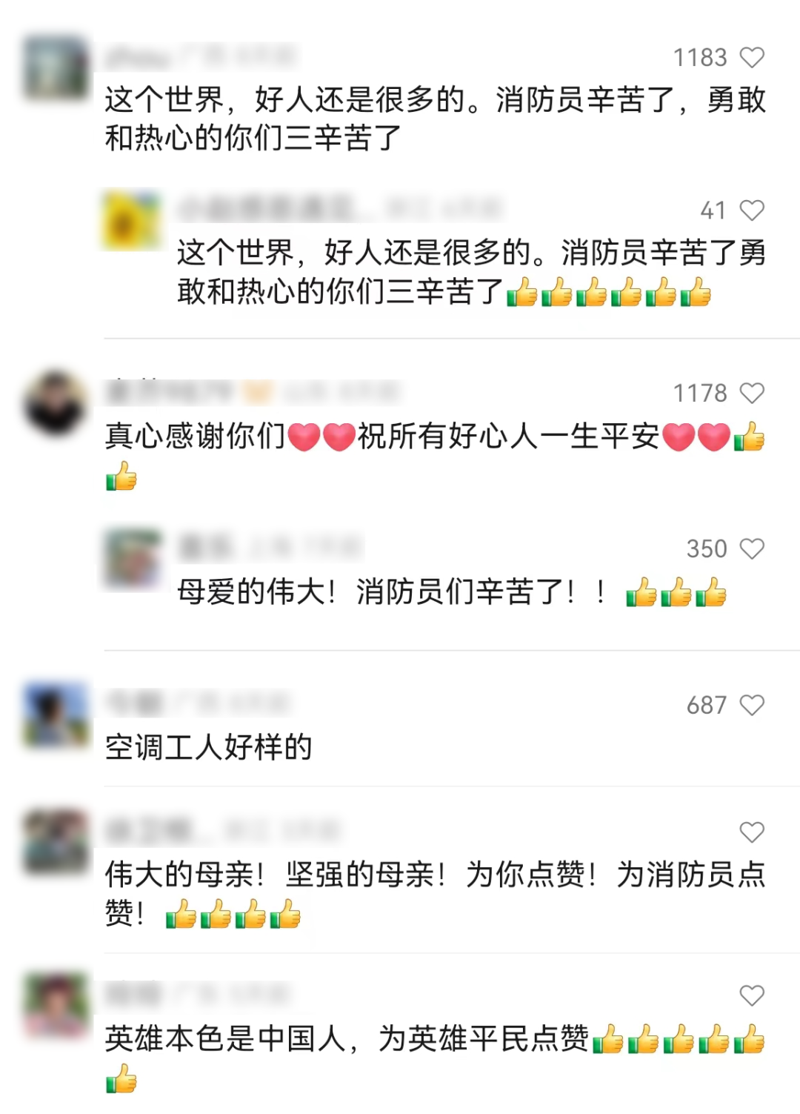Open avatar beside 母爱的伟大 reply
The height and width of the screenshot is (1114, 800).
click(x=132, y=558)
